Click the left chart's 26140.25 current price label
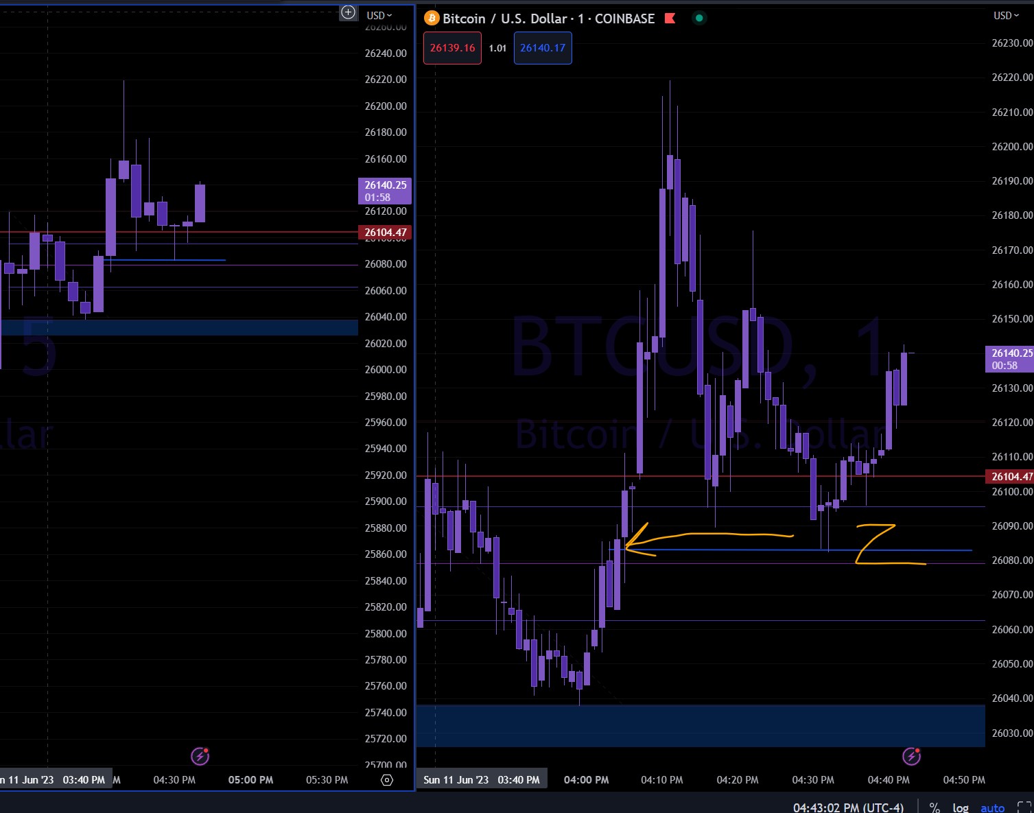Viewport: 1034px width, 813px height. click(x=385, y=191)
